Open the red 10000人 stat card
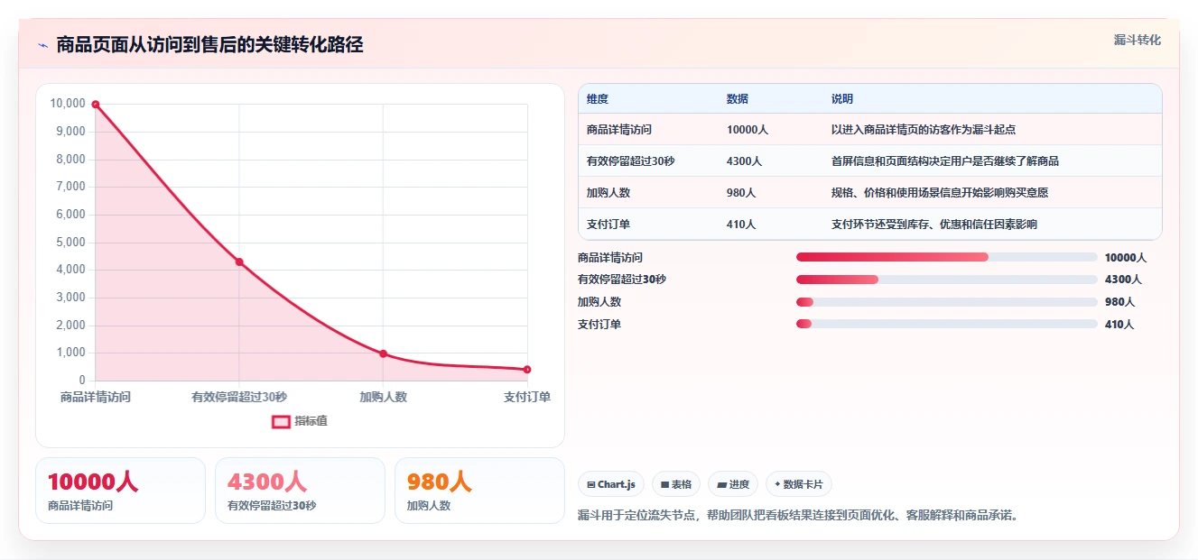 [x=120, y=491]
